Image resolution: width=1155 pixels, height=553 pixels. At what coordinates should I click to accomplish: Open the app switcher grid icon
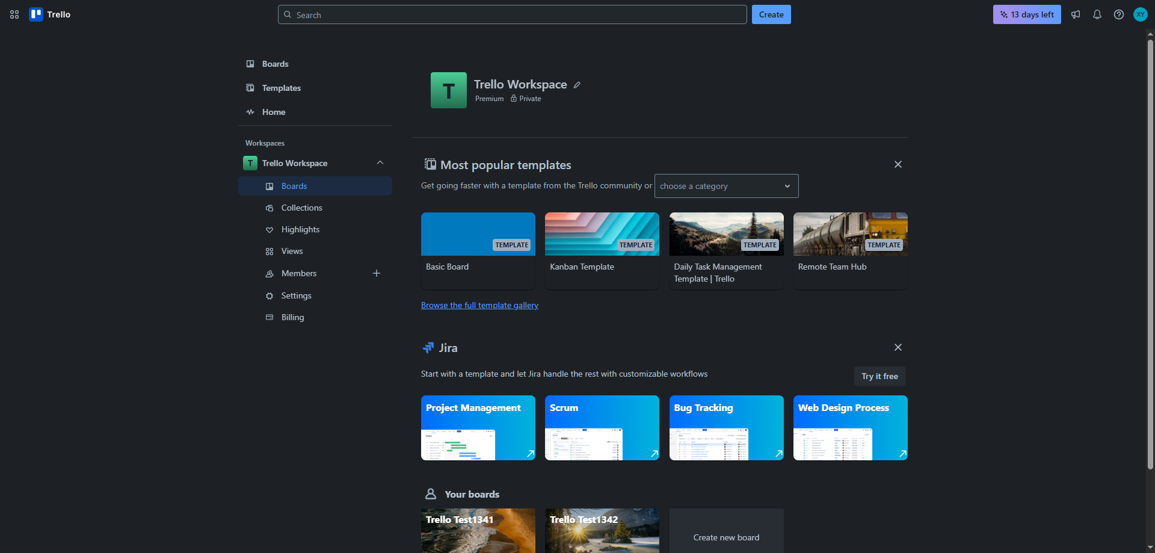coord(14,14)
